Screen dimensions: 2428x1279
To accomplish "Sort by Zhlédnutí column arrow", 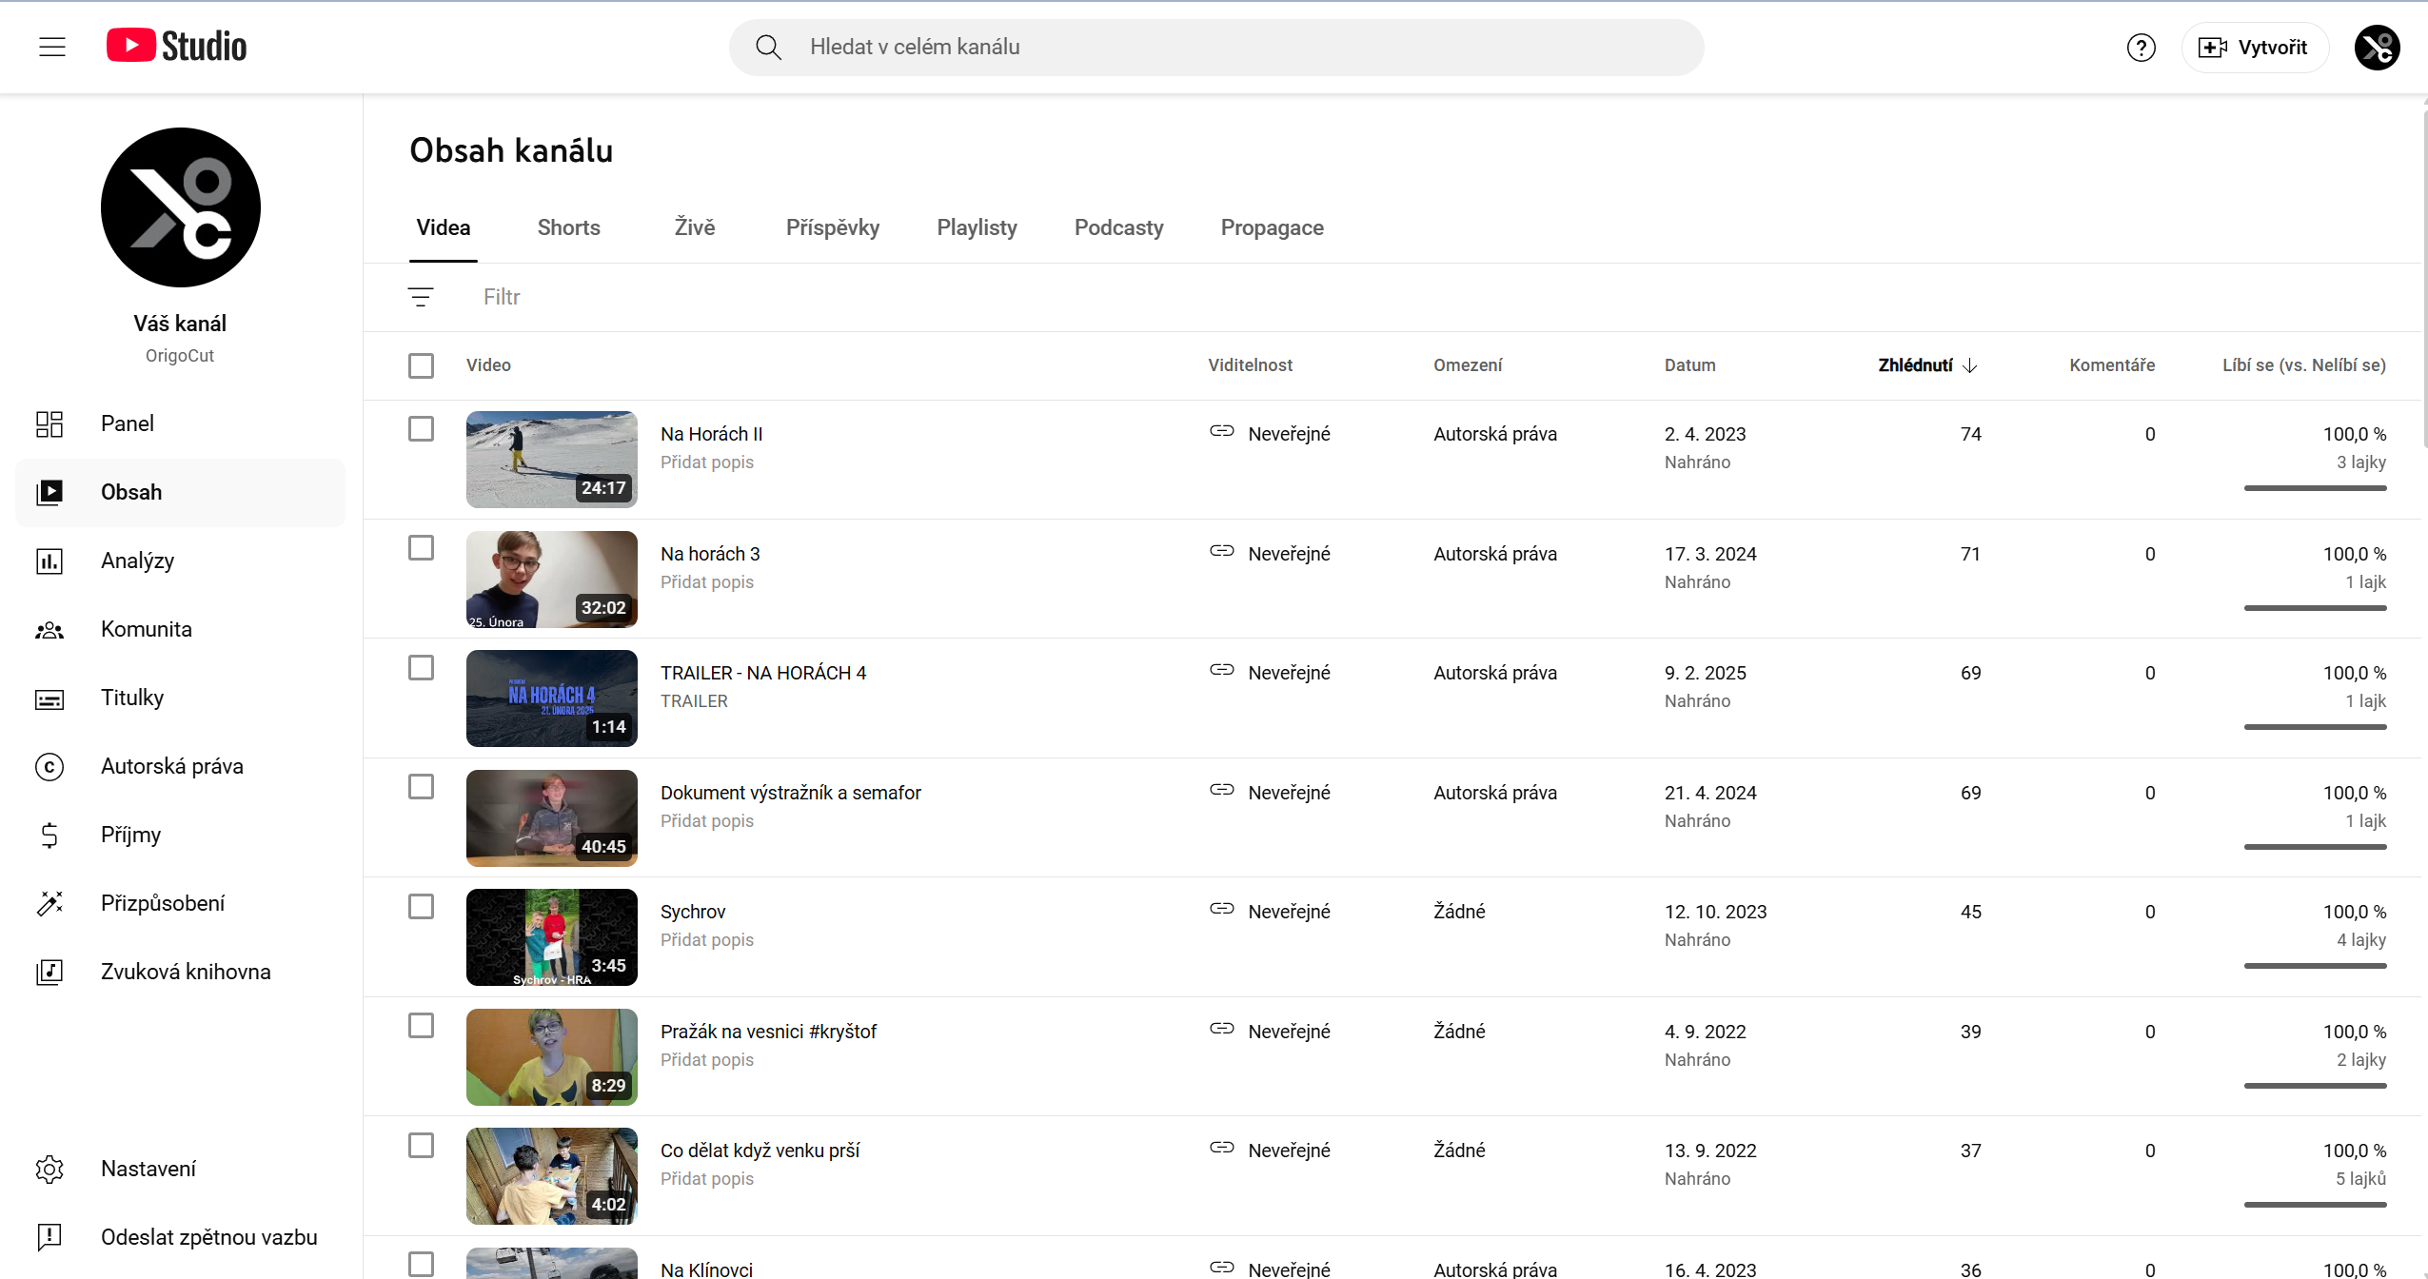I will (1970, 365).
